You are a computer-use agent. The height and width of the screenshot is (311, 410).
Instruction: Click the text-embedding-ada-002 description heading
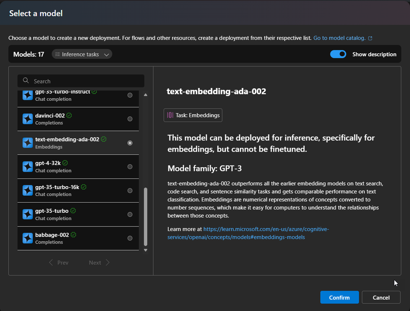pos(217,91)
